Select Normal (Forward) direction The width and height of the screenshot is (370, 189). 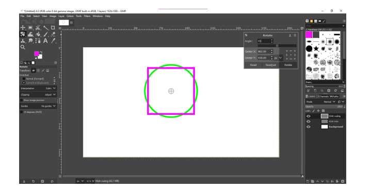(x=24, y=79)
